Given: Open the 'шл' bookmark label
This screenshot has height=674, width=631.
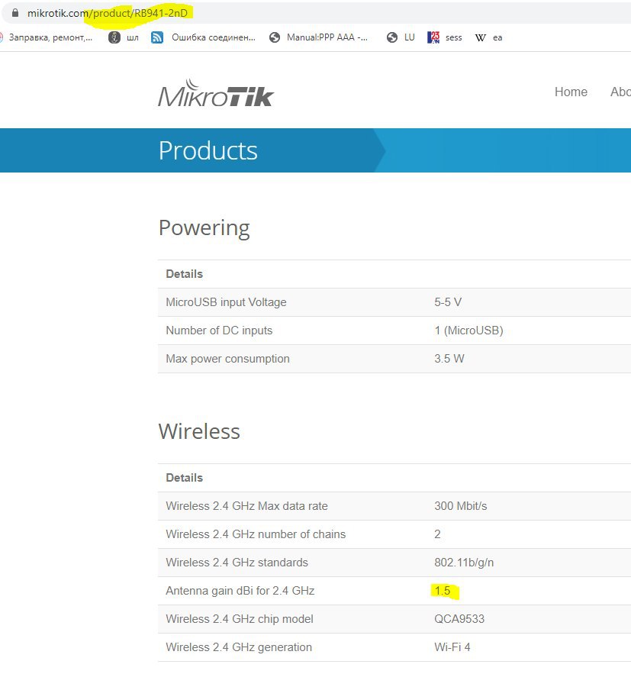Looking at the screenshot, I should coord(133,38).
